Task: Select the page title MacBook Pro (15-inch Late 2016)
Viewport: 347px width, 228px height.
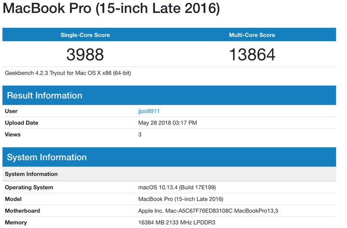Action: 111,8
